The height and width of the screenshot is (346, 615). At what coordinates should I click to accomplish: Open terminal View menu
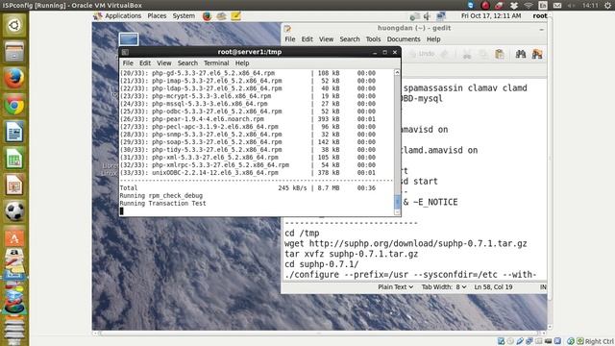[x=164, y=63]
